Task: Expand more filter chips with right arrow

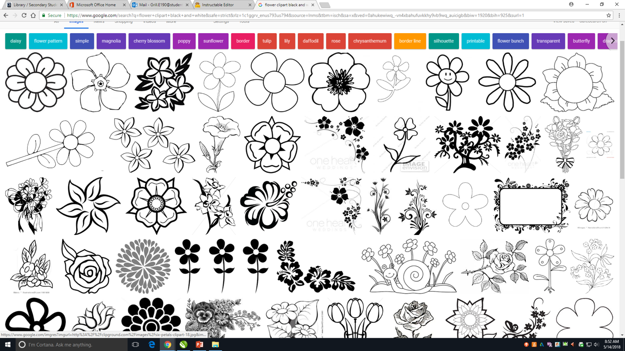Action: (612, 41)
